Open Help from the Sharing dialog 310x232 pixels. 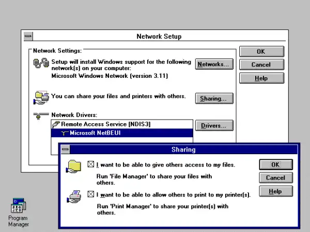pos(275,191)
